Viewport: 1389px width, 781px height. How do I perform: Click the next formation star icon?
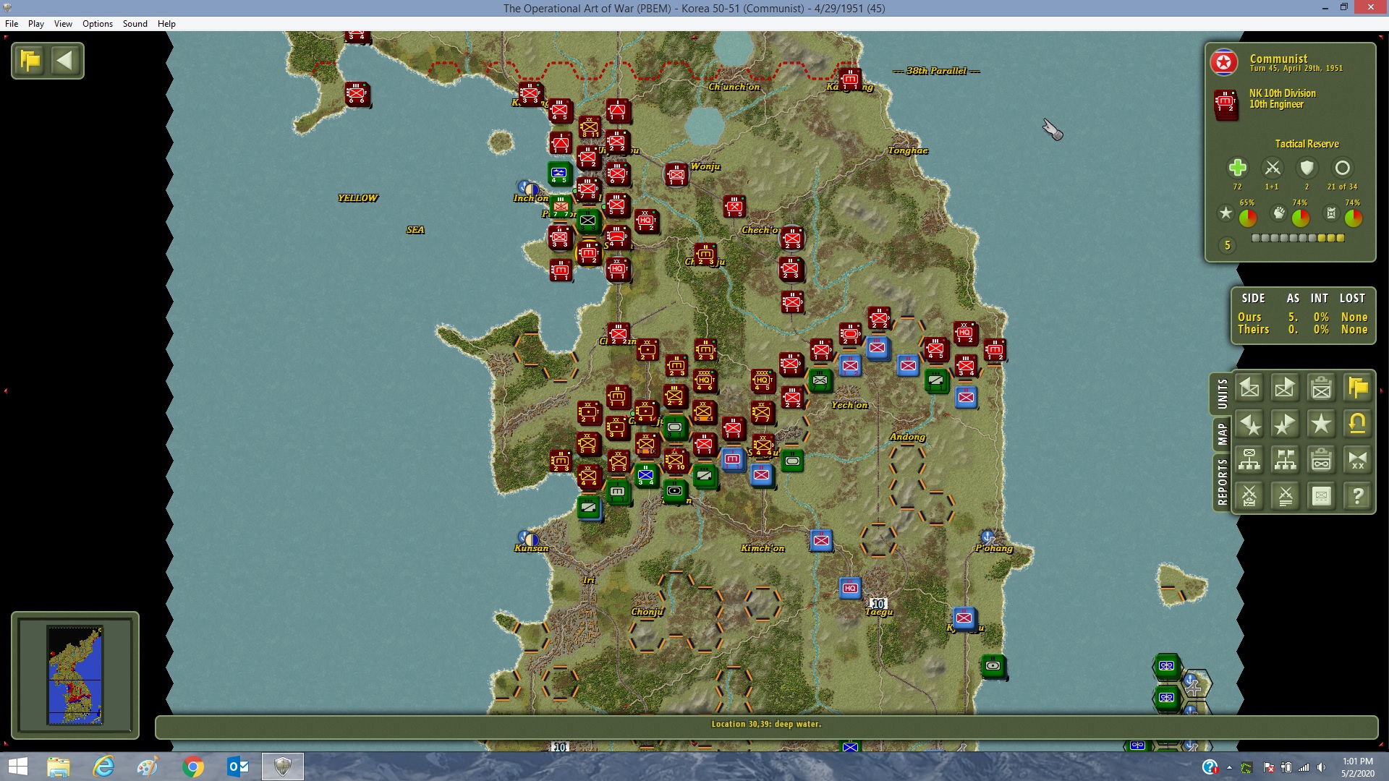click(x=1286, y=424)
